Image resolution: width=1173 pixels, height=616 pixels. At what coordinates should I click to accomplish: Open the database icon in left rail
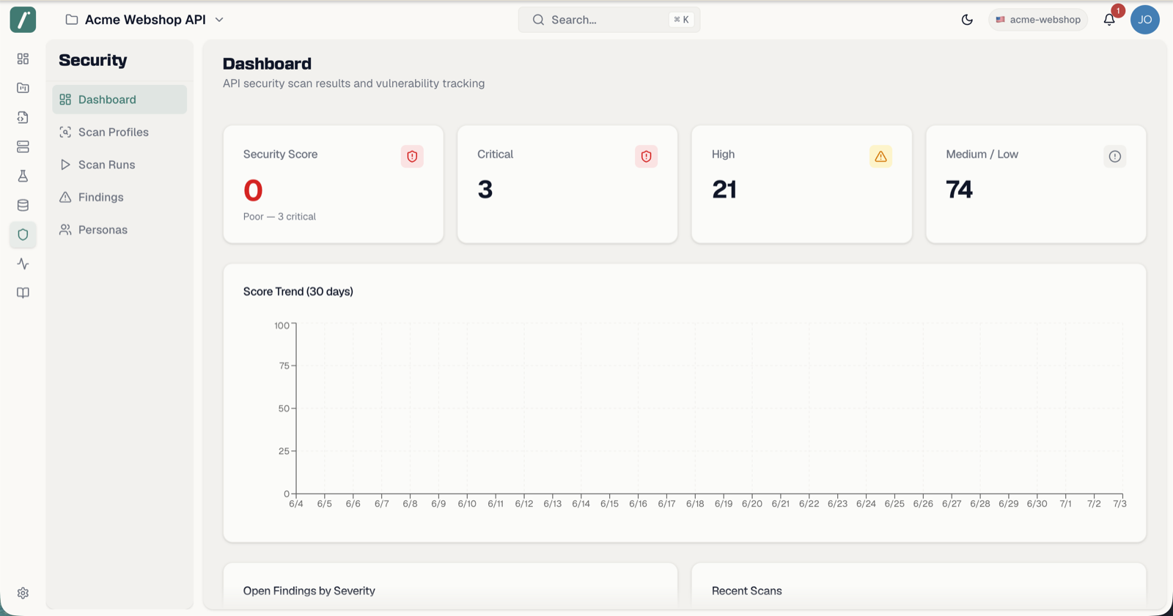[x=23, y=205]
